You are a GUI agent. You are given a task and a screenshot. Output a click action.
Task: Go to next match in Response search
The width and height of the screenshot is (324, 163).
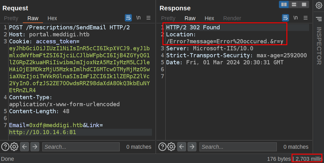pos(192,147)
